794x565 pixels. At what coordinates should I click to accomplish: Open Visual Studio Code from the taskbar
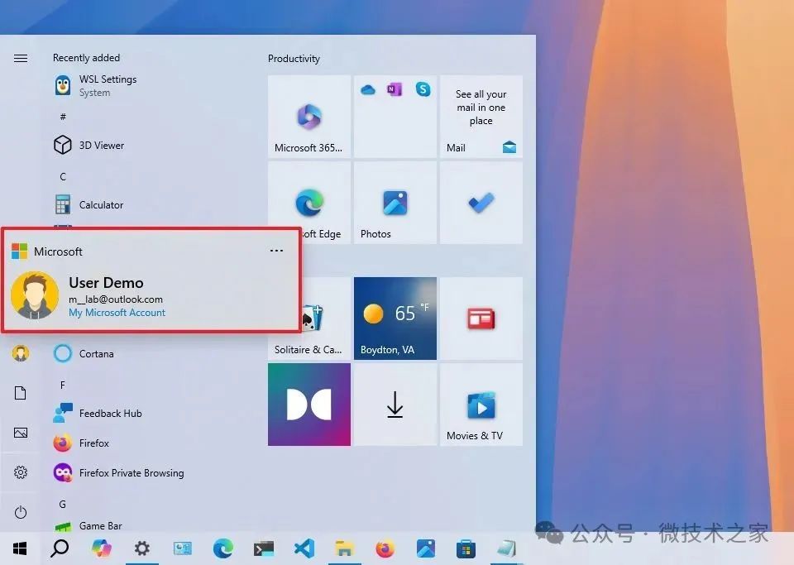point(304,548)
